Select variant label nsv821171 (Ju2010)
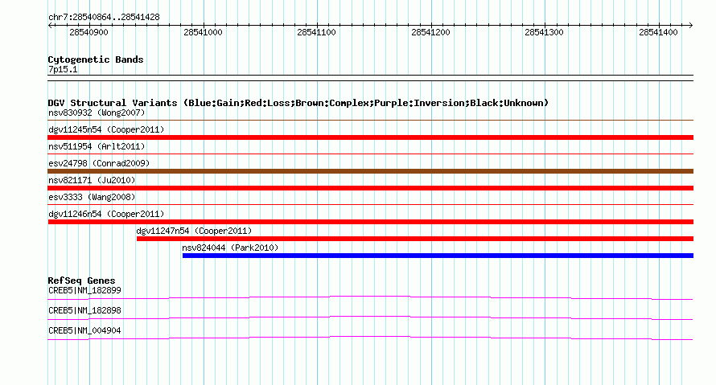716x385 pixels. (x=92, y=180)
